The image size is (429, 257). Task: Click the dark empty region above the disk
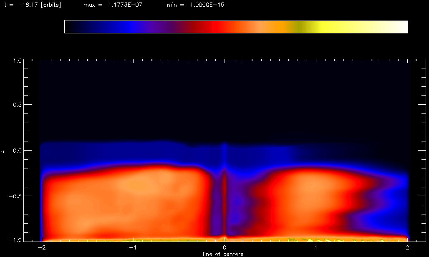pos(225,96)
